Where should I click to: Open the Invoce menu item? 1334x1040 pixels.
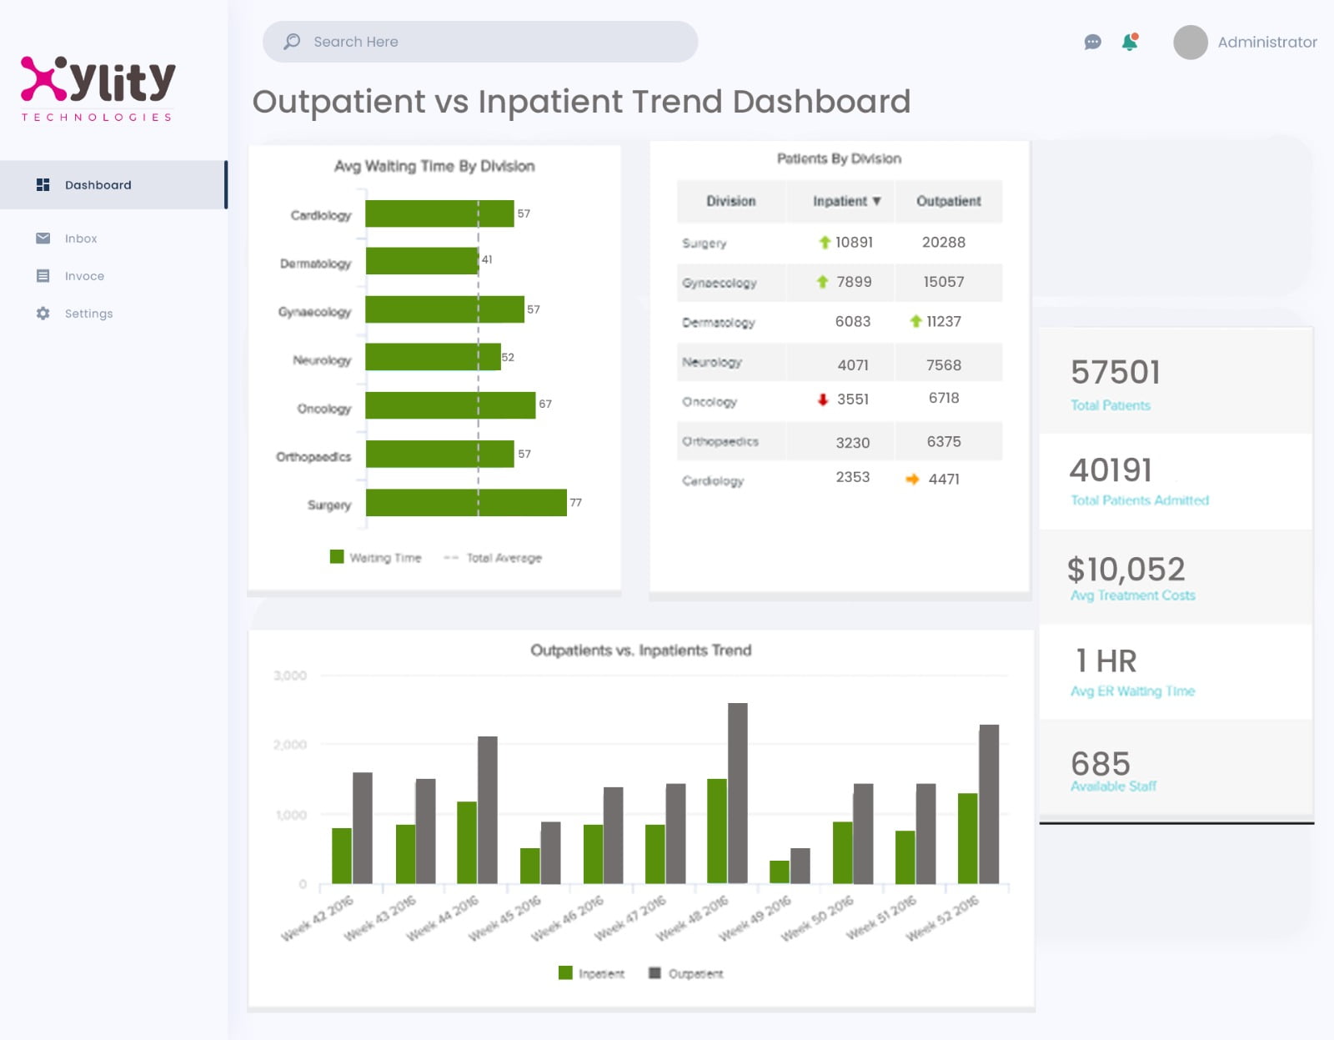(84, 276)
